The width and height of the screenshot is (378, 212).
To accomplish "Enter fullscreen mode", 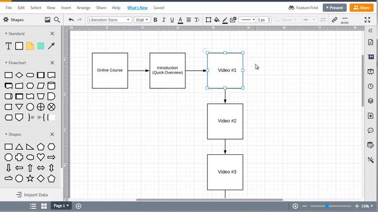I will tap(367, 19).
